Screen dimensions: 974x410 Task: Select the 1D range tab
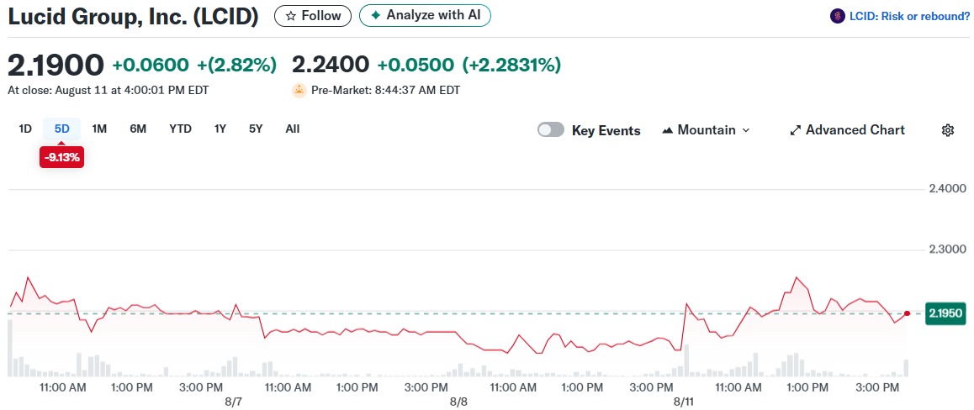tap(25, 129)
